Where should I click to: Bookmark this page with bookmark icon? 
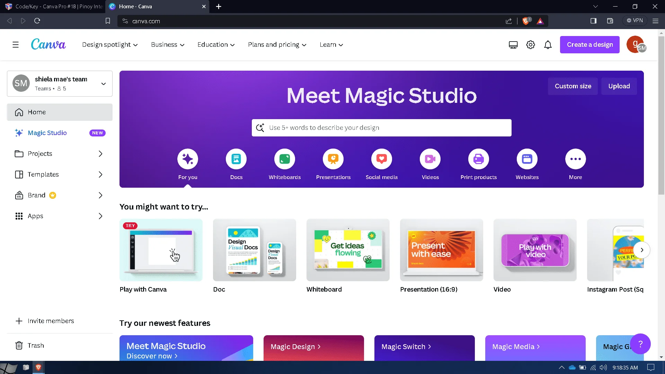pyautogui.click(x=108, y=21)
